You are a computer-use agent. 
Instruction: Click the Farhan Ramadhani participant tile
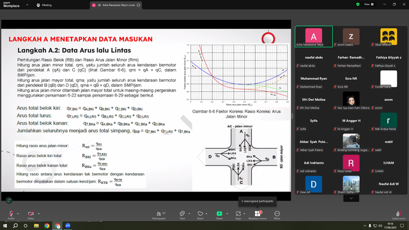click(x=351, y=58)
